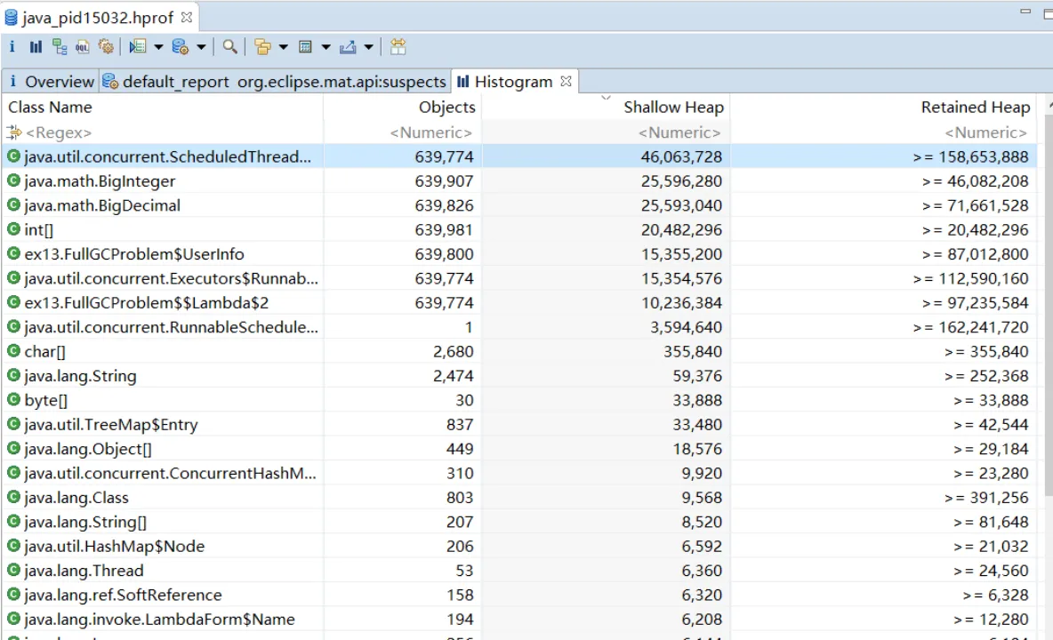Screen dimensions: 1053x640
Task: Click class icon beside char[] row
Action: coord(13,351)
